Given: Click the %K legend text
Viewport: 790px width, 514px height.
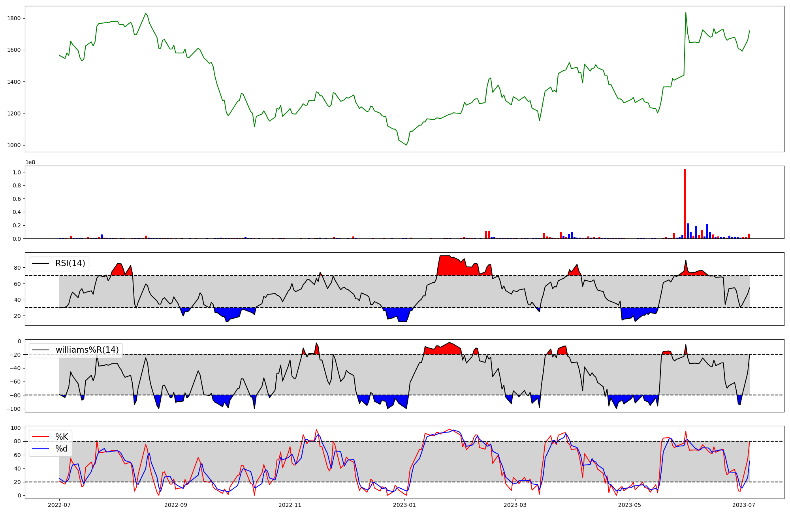Looking at the screenshot, I should coord(62,437).
